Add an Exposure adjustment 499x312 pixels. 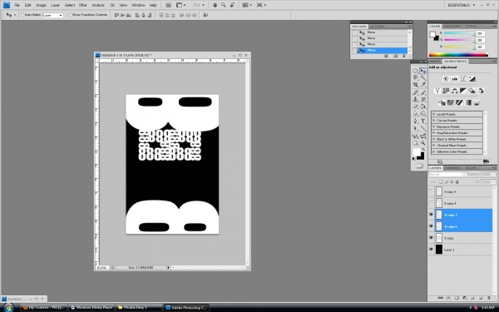472,79
